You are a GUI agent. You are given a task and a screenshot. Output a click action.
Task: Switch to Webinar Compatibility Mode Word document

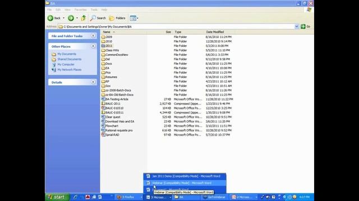coord(185,183)
